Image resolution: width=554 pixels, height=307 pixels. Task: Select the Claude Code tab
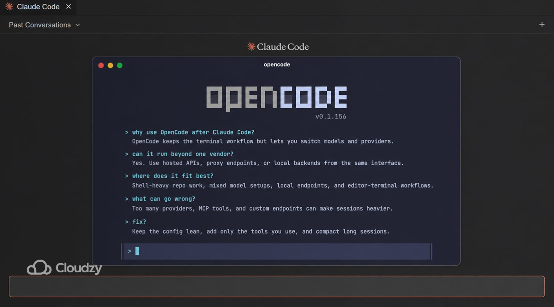pos(38,6)
